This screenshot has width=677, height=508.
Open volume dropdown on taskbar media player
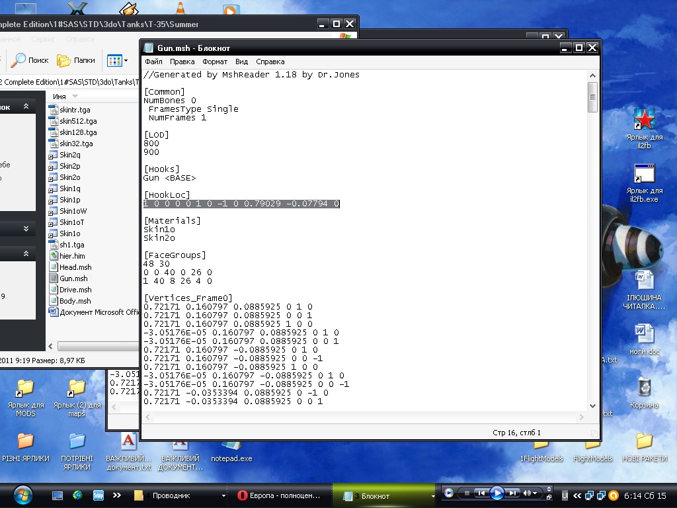point(535,493)
